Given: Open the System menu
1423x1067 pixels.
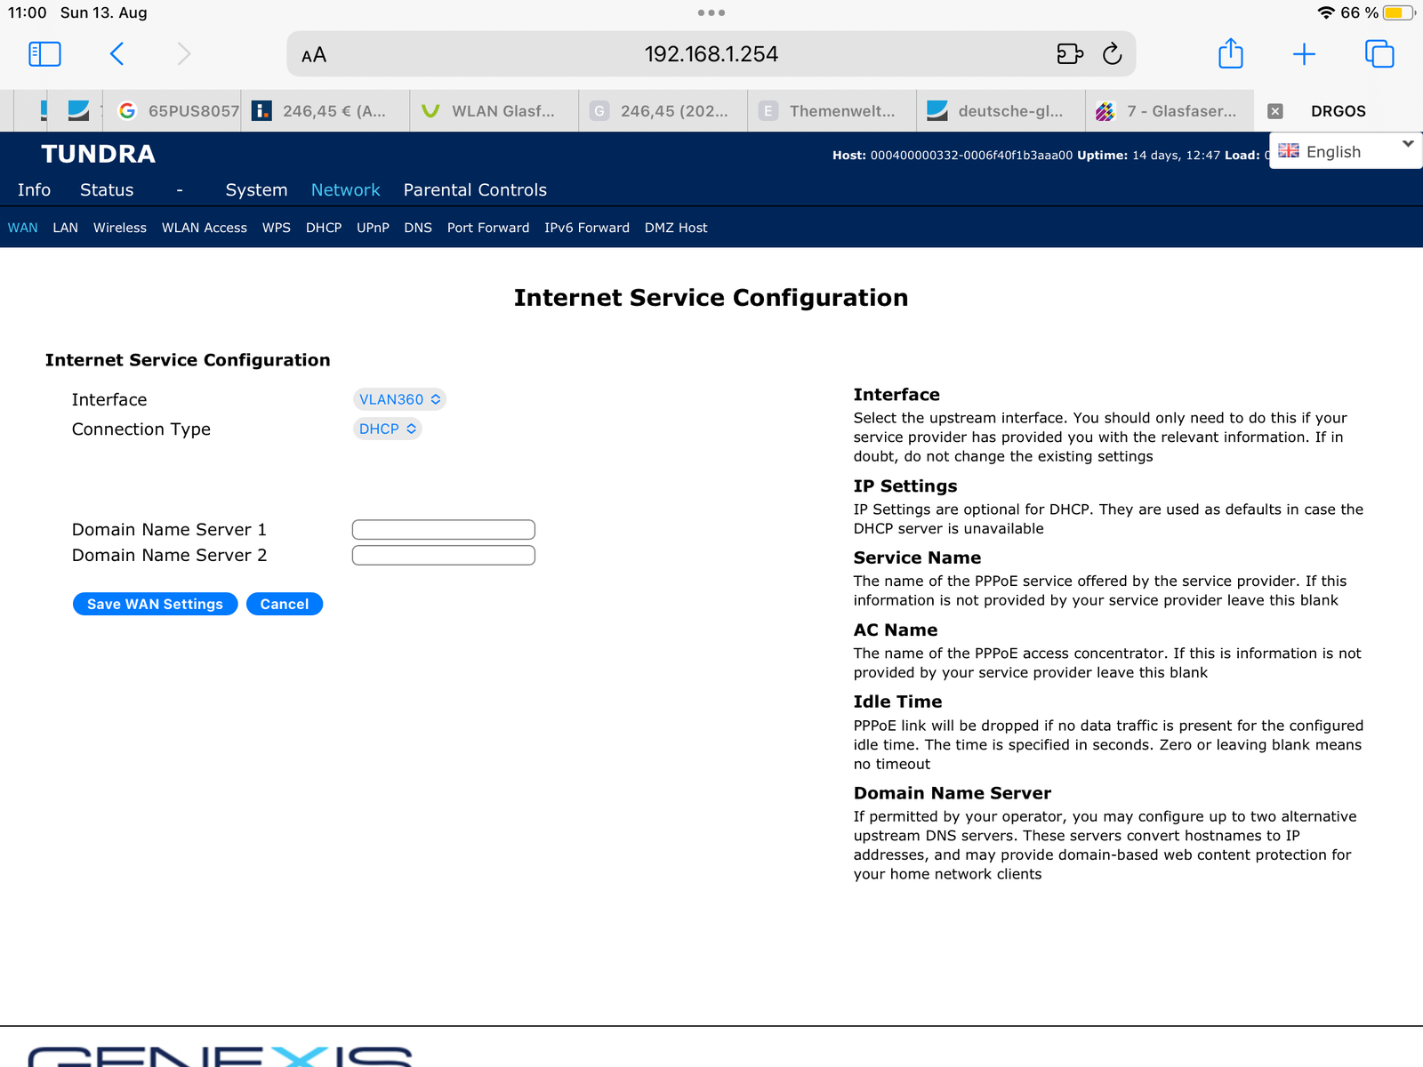Looking at the screenshot, I should [x=256, y=189].
